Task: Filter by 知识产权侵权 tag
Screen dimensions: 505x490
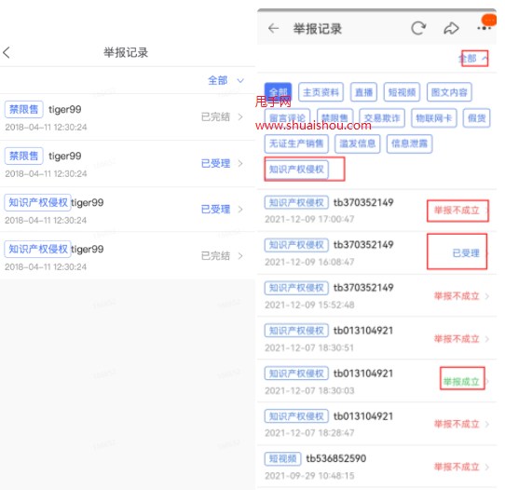Action: [296, 169]
